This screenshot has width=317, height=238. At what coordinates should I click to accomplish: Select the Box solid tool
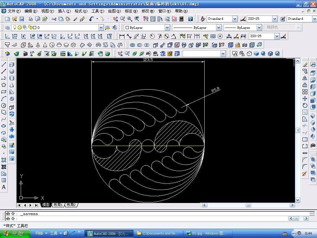coord(12,64)
